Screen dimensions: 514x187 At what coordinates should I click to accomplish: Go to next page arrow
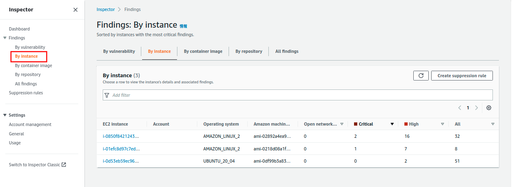click(x=477, y=108)
